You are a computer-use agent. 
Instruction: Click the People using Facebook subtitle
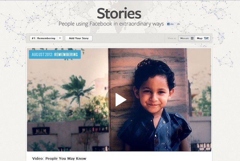pyautogui.click(x=111, y=24)
